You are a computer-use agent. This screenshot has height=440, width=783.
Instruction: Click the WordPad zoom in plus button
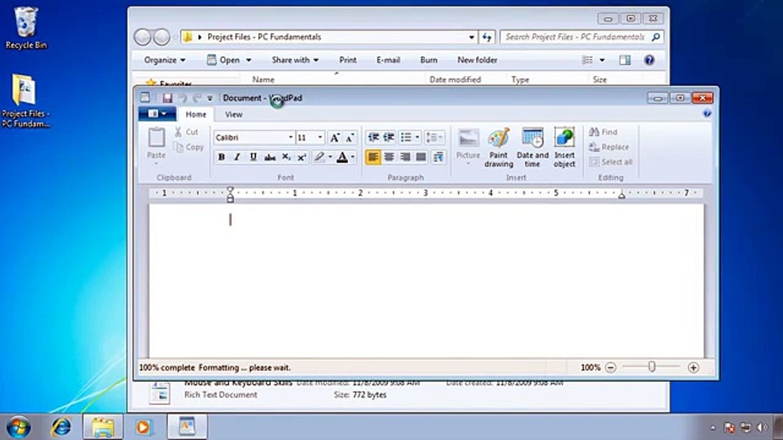point(693,367)
